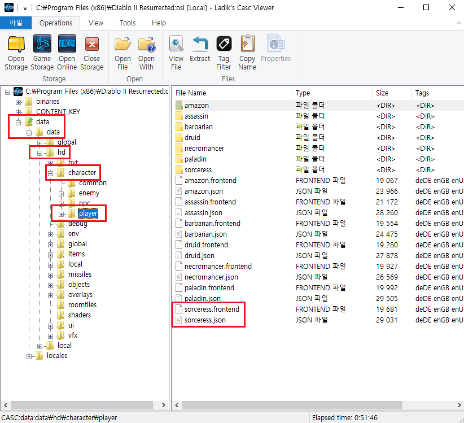Select the sorceress folder row
The image size is (464, 423).
318,169
